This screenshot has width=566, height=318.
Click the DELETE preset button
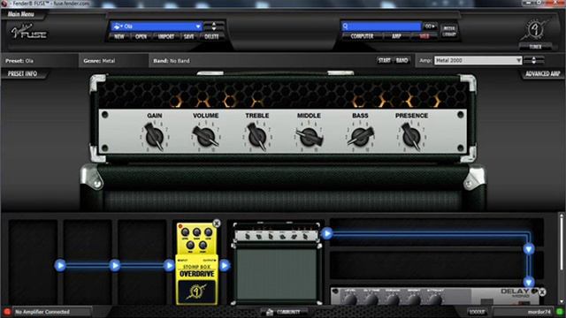[211, 36]
